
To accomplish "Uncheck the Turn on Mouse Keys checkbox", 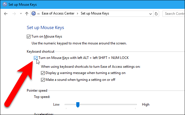I will click(x=28, y=36).
